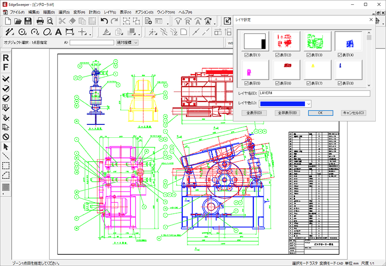Viewport: 386px width, 266px height.
Task: Toggle the 表示(5) layer visibility checkbox
Action: [246, 83]
